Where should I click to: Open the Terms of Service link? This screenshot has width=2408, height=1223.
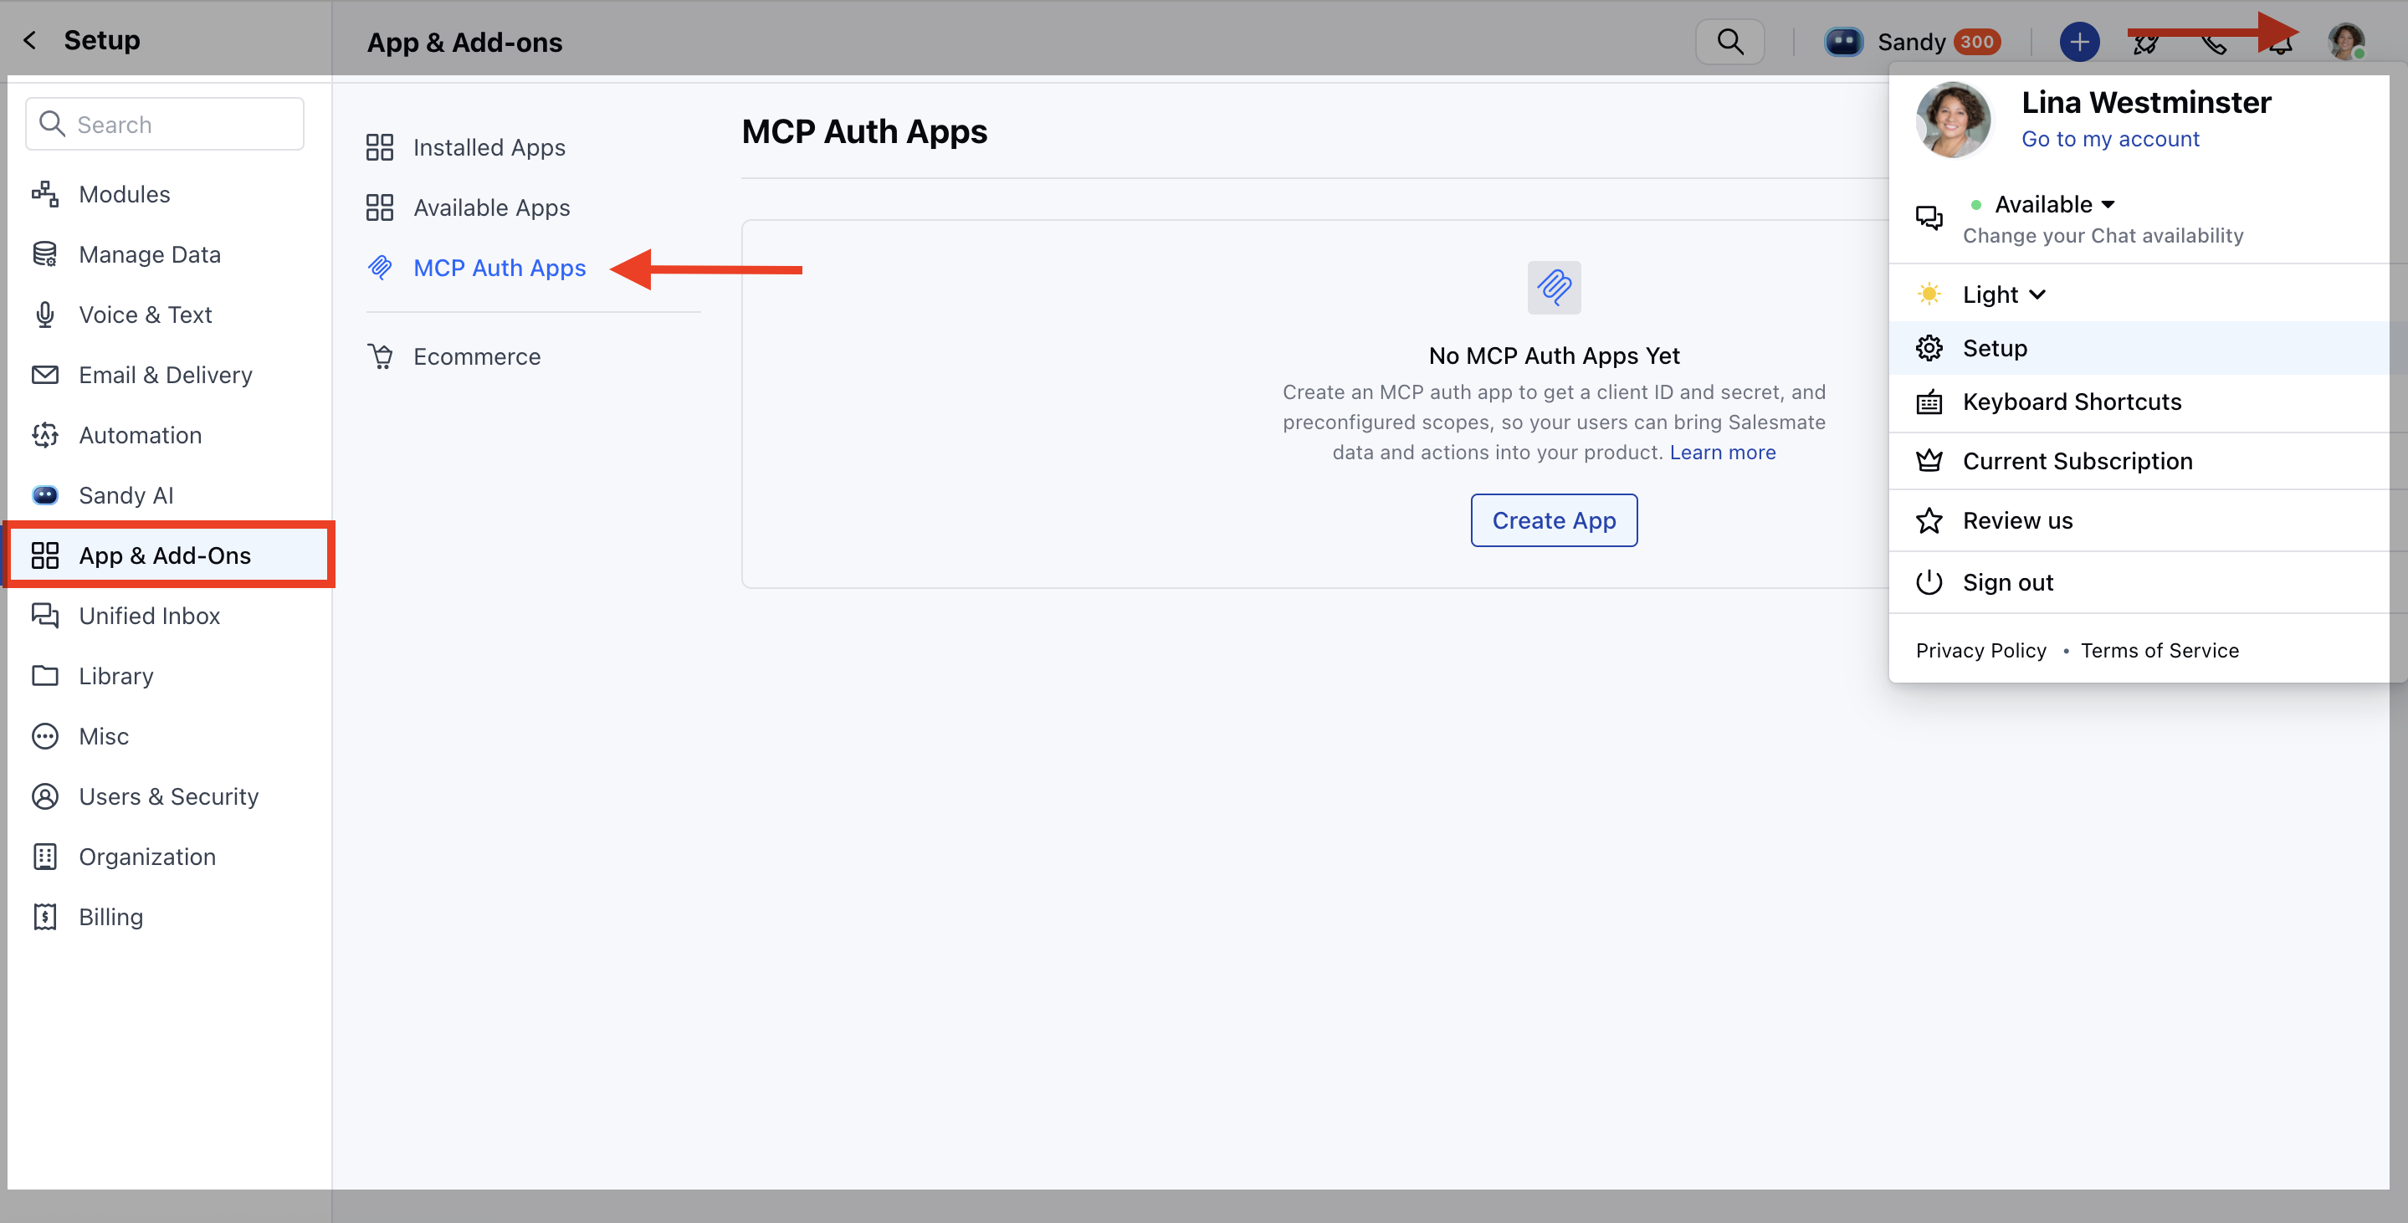[2160, 650]
